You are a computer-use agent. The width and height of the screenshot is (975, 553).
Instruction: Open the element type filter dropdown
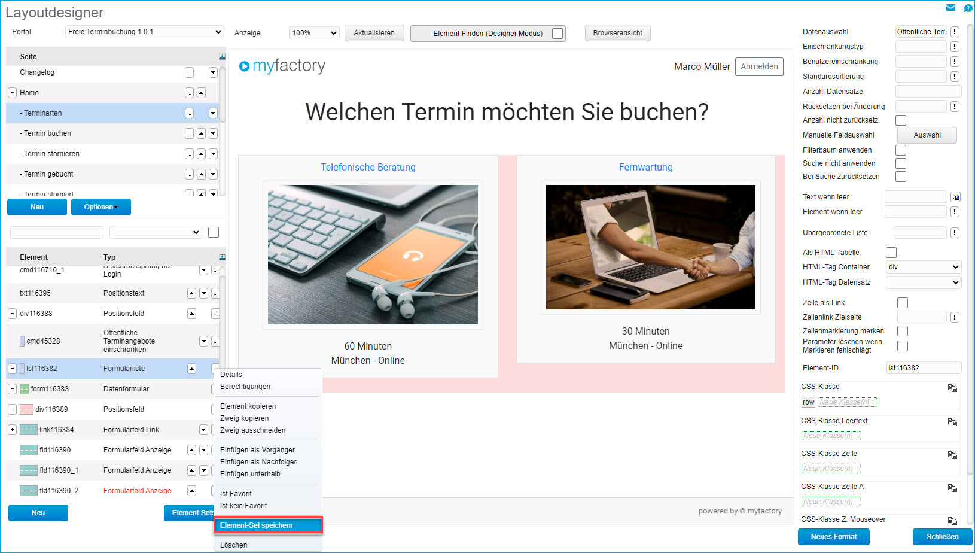[156, 232]
